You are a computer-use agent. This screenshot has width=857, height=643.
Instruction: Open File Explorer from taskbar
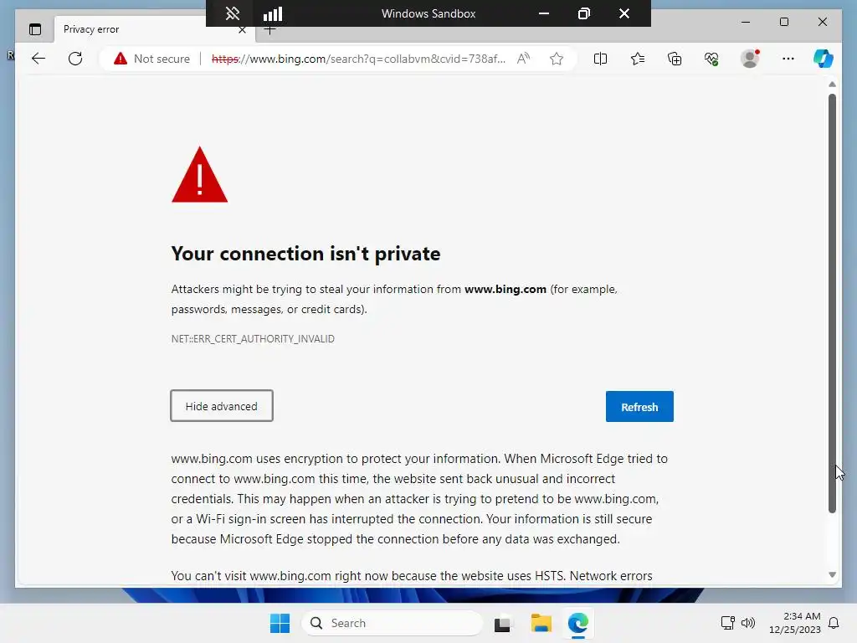click(x=541, y=623)
